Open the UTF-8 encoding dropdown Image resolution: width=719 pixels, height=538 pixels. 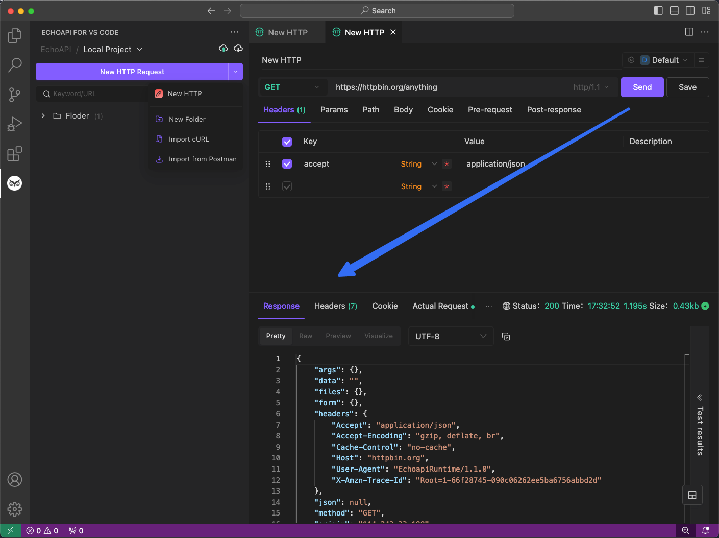pyautogui.click(x=451, y=336)
